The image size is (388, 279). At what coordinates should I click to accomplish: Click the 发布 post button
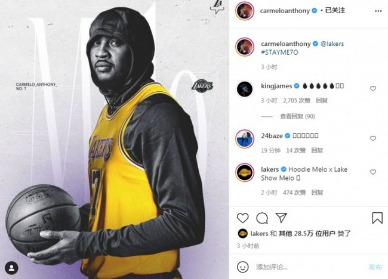[x=375, y=267]
